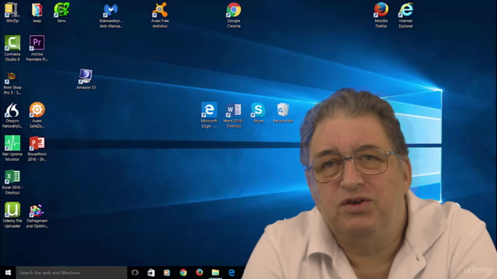Open Task View on the taskbar
The height and width of the screenshot is (279, 497).
tap(135, 272)
